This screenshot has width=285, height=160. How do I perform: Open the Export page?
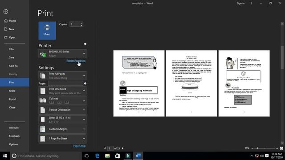tap(15, 99)
